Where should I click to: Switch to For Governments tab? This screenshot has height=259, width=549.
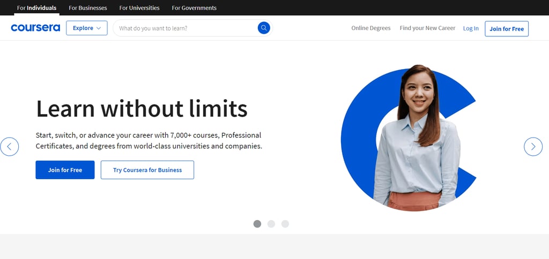[194, 7]
